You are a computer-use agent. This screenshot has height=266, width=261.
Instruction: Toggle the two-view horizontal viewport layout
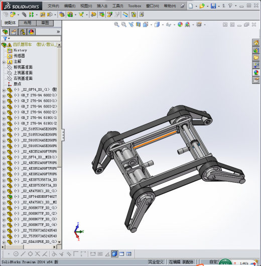pyautogui.click(x=121, y=254)
